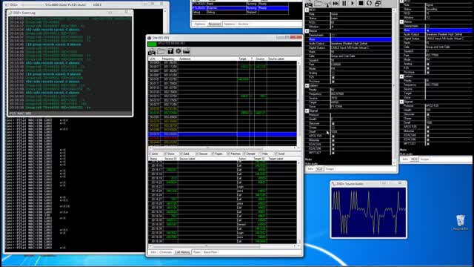Switch to the Channels tab in Site window
The image size is (474, 267).
coord(166,252)
